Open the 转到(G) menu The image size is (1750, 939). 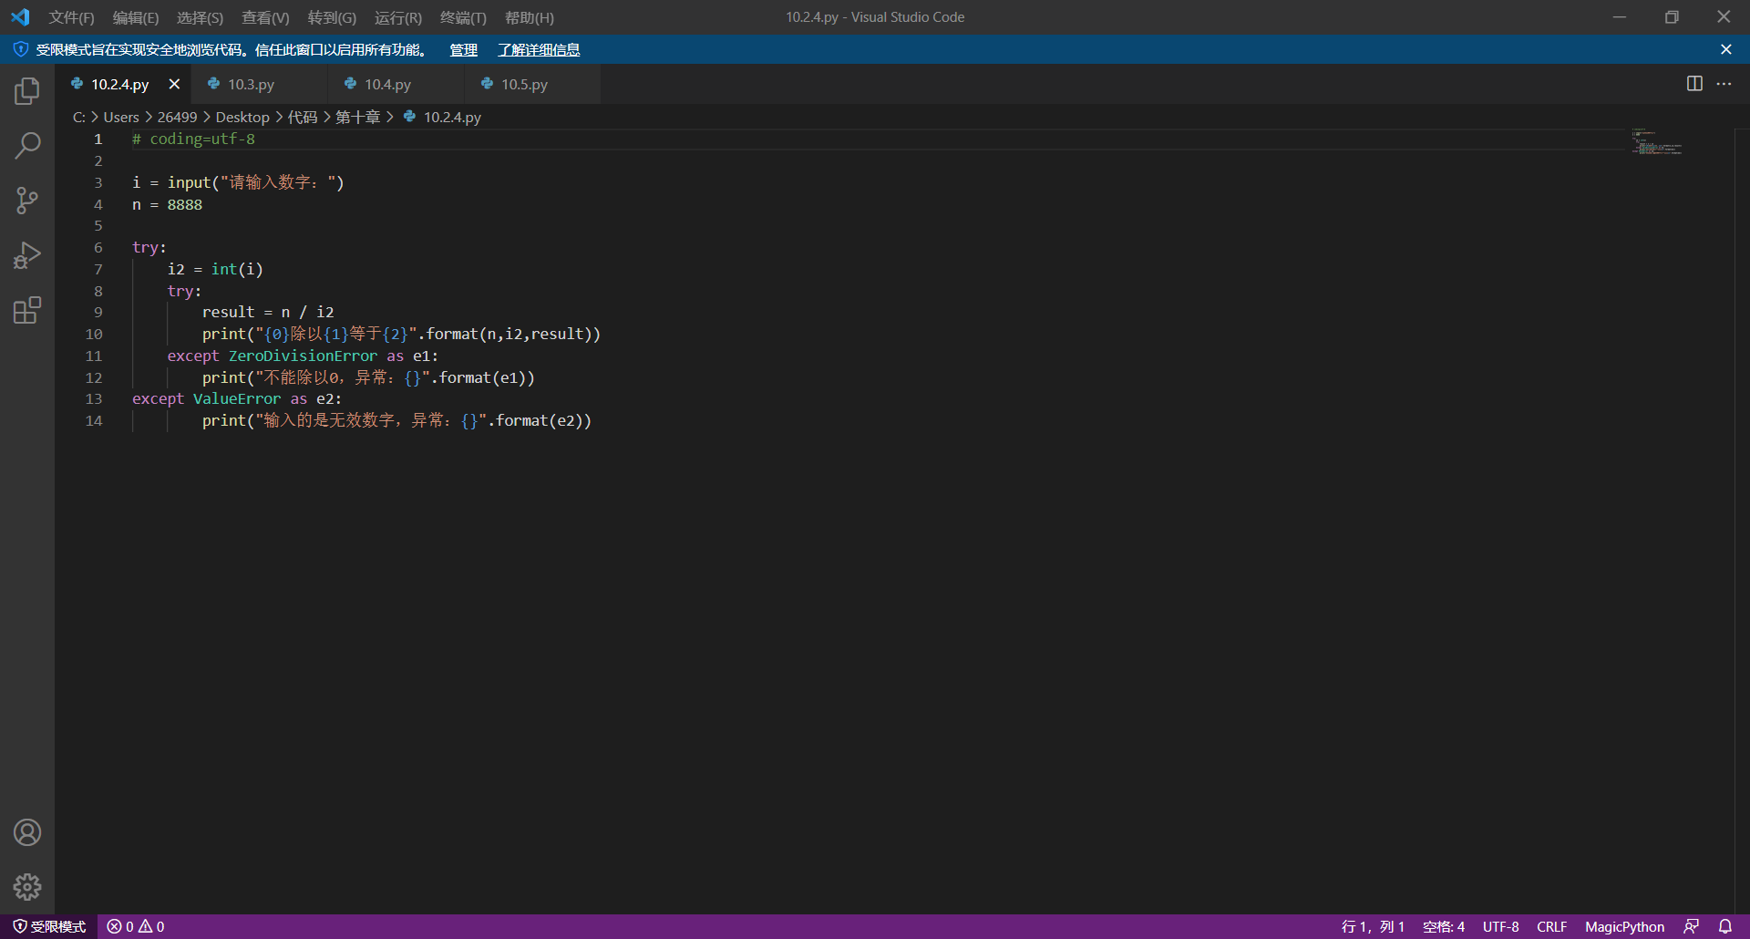(x=332, y=17)
